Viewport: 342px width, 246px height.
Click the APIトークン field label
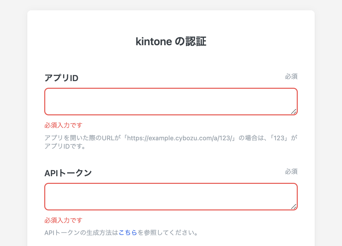click(x=68, y=173)
